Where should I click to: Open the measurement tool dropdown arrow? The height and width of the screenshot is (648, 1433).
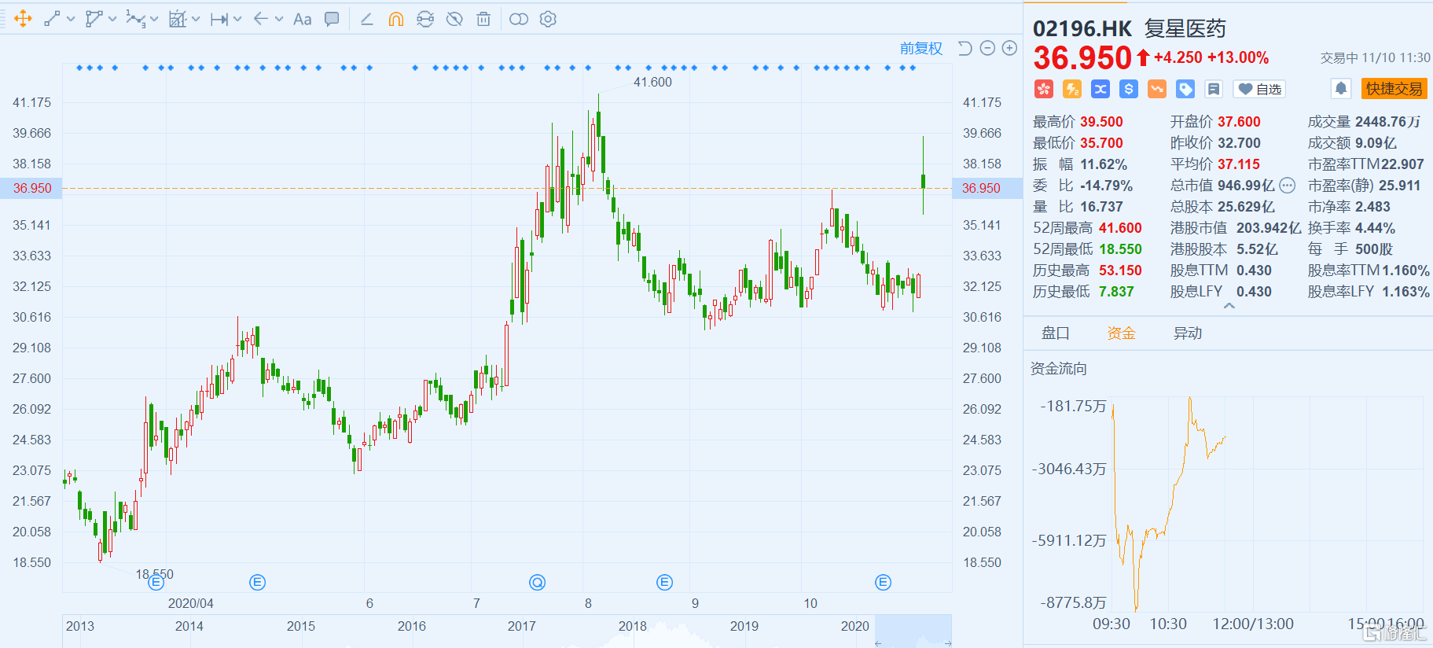(196, 19)
